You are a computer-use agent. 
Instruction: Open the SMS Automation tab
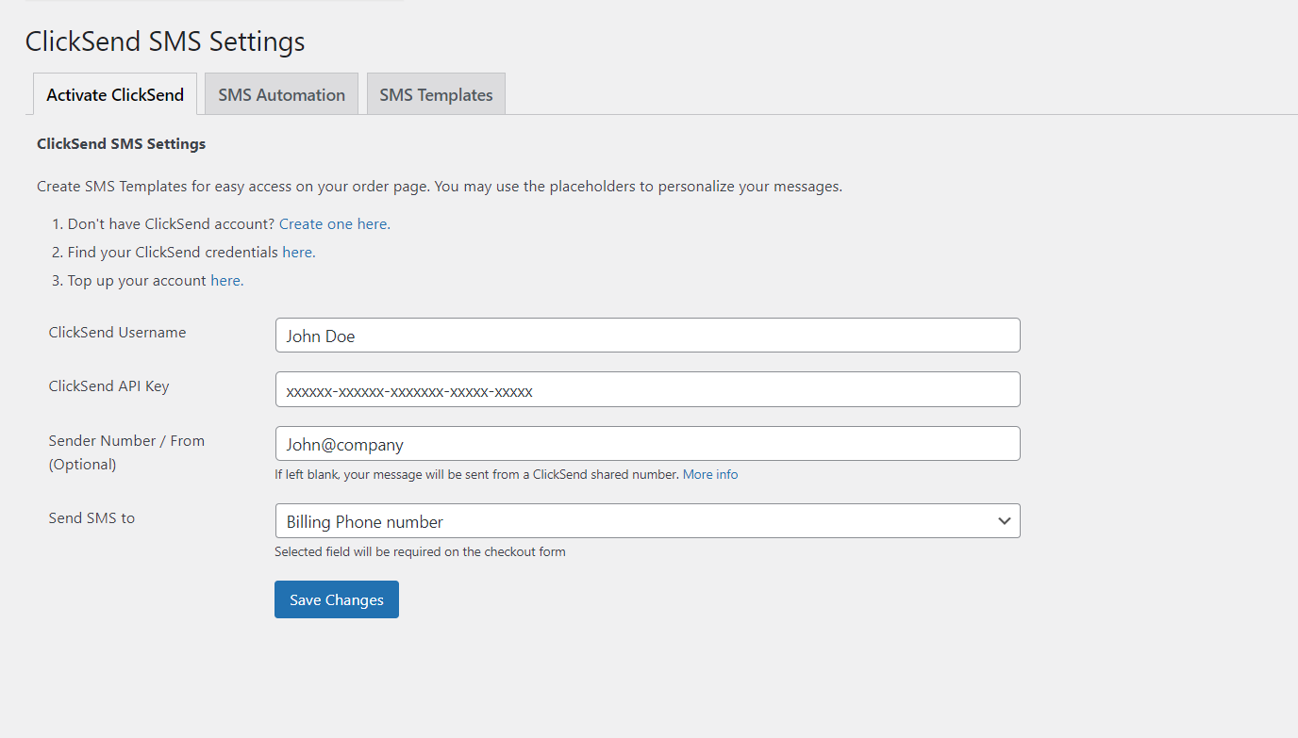(281, 94)
